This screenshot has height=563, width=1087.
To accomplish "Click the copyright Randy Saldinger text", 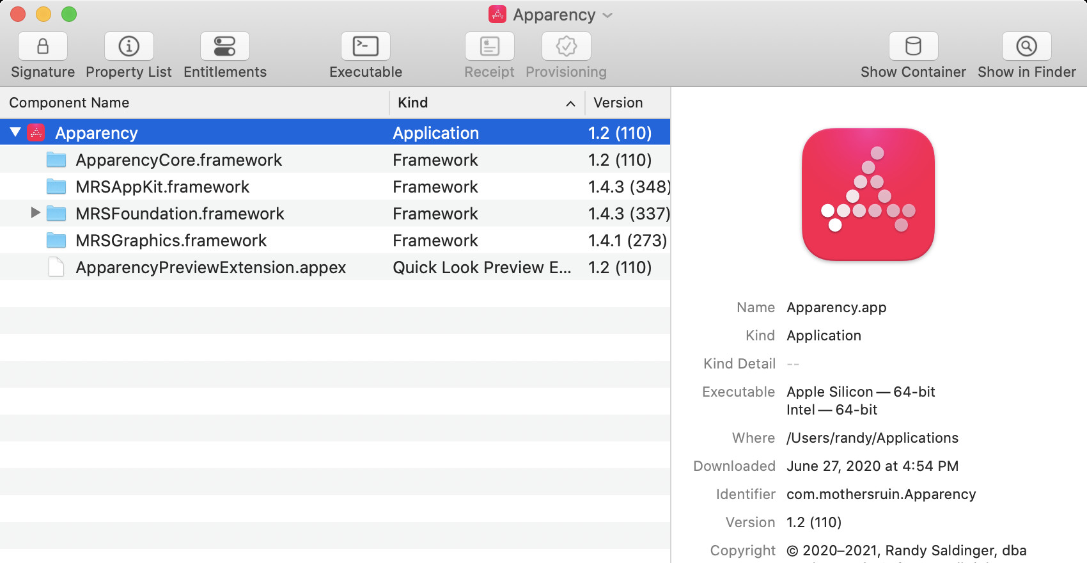I will [x=907, y=551].
